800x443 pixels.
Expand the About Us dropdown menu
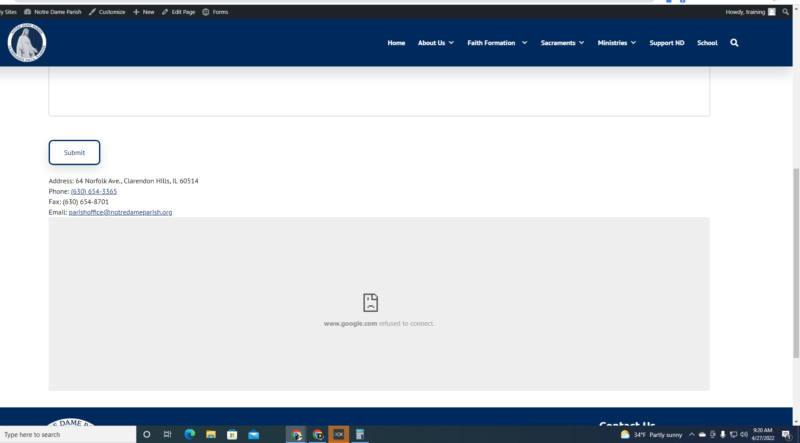point(436,43)
